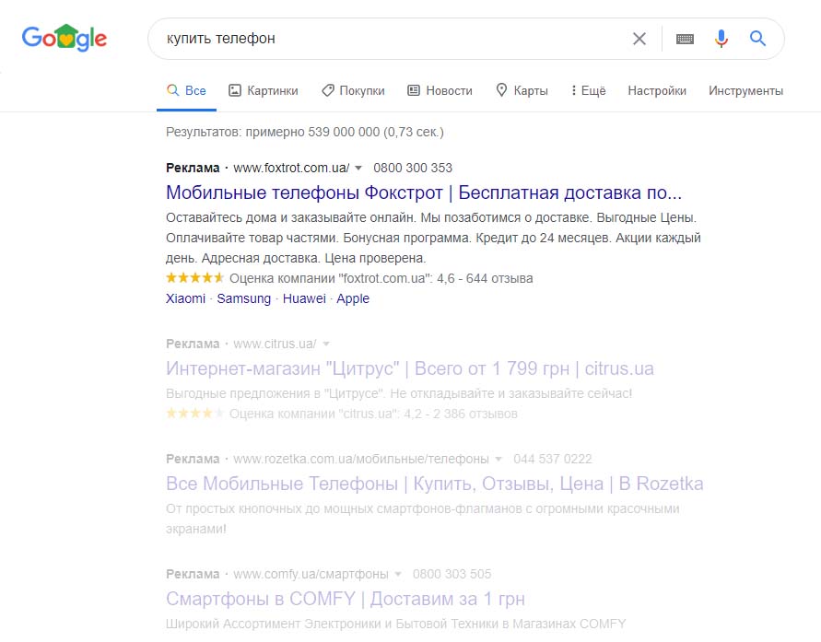The image size is (821, 642).
Task: Click the blue magnifier search button
Action: click(757, 38)
